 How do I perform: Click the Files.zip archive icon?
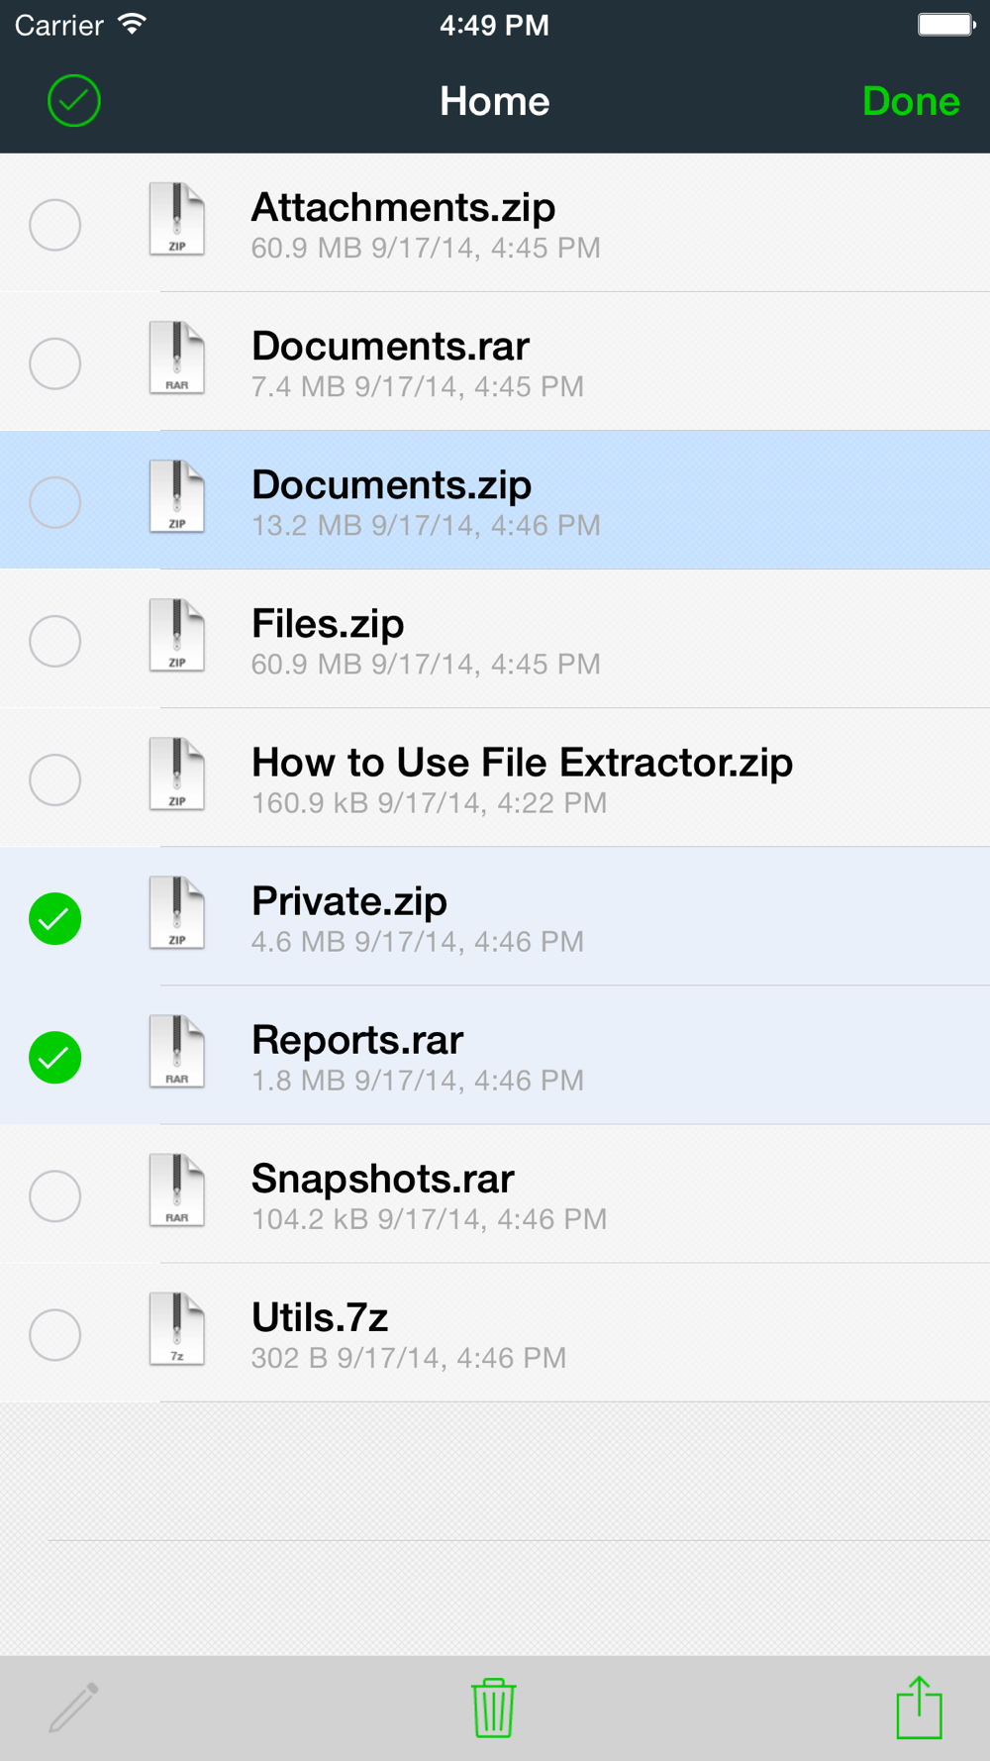[177, 636]
